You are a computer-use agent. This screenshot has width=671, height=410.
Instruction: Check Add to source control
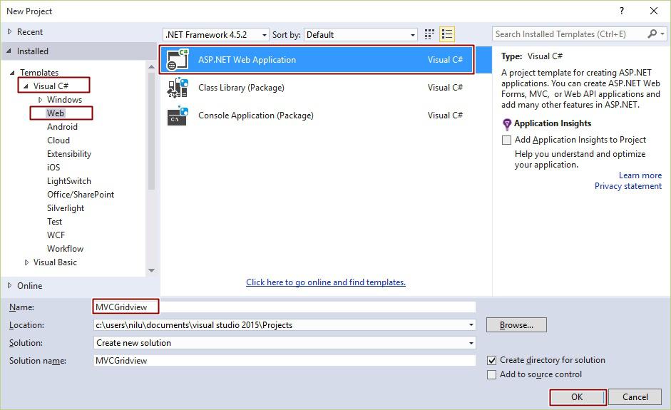(x=492, y=374)
